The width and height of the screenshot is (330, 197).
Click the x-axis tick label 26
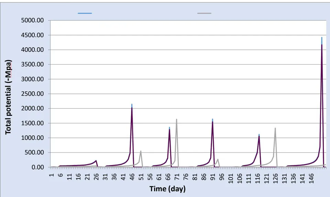point(96,177)
